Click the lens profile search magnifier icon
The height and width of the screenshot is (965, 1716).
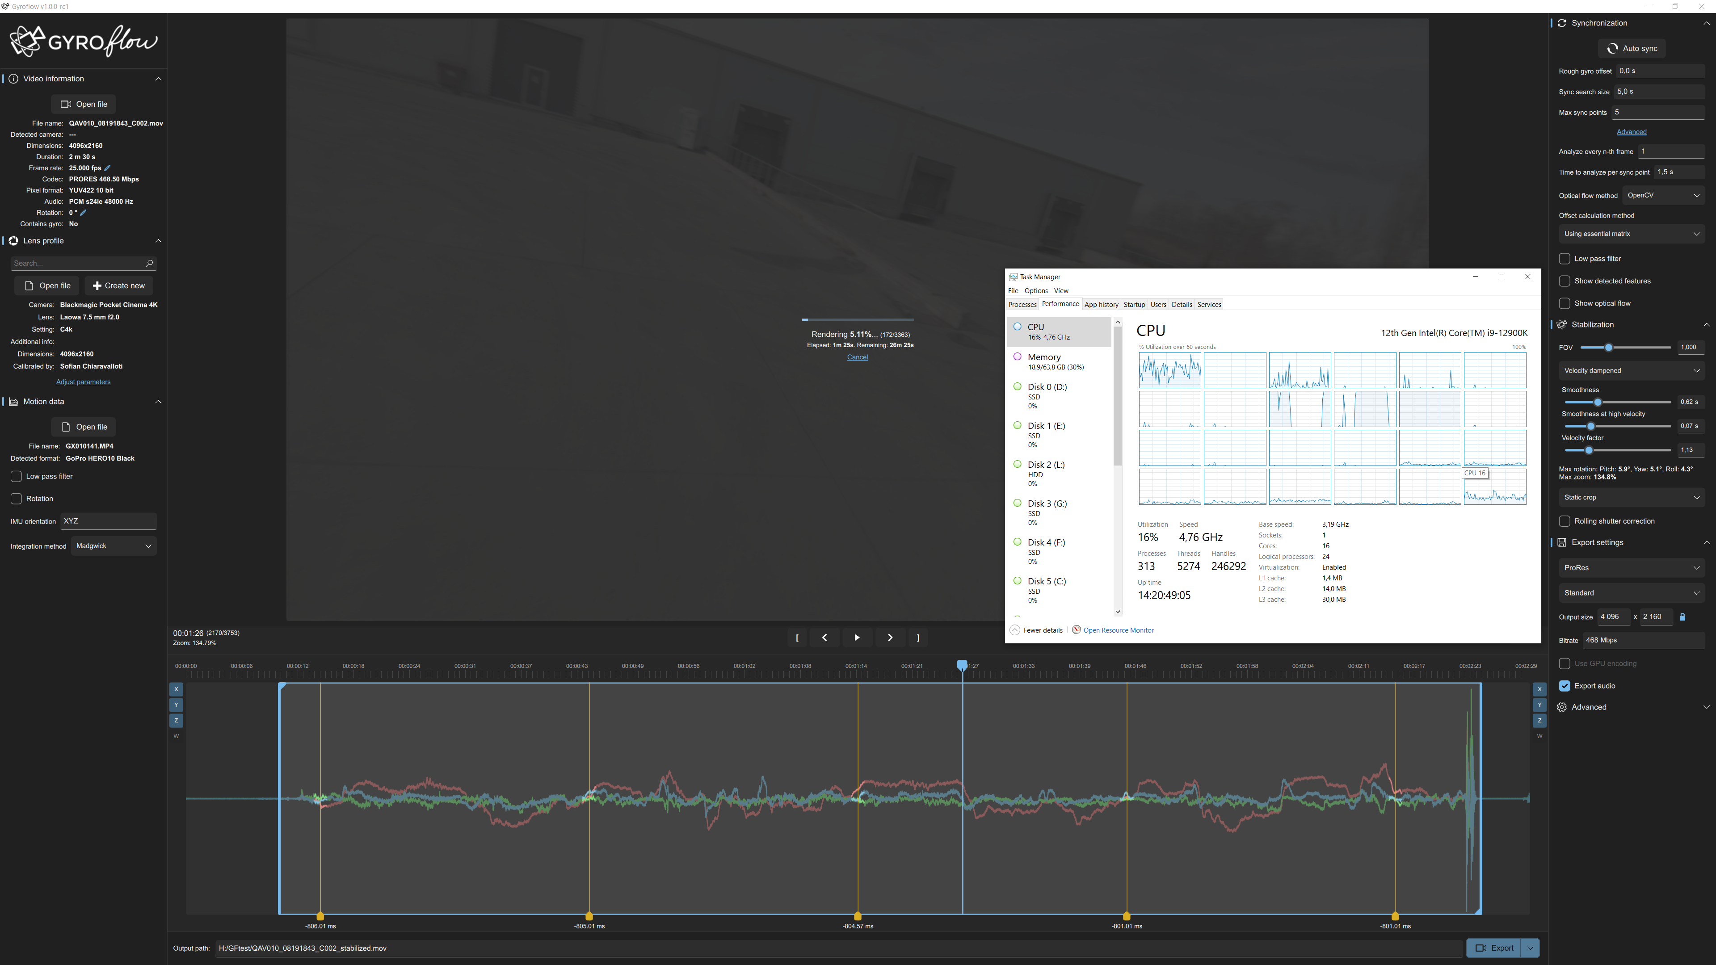click(x=149, y=263)
